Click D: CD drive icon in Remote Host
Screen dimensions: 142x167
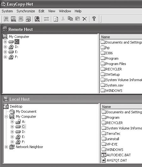point(11,47)
